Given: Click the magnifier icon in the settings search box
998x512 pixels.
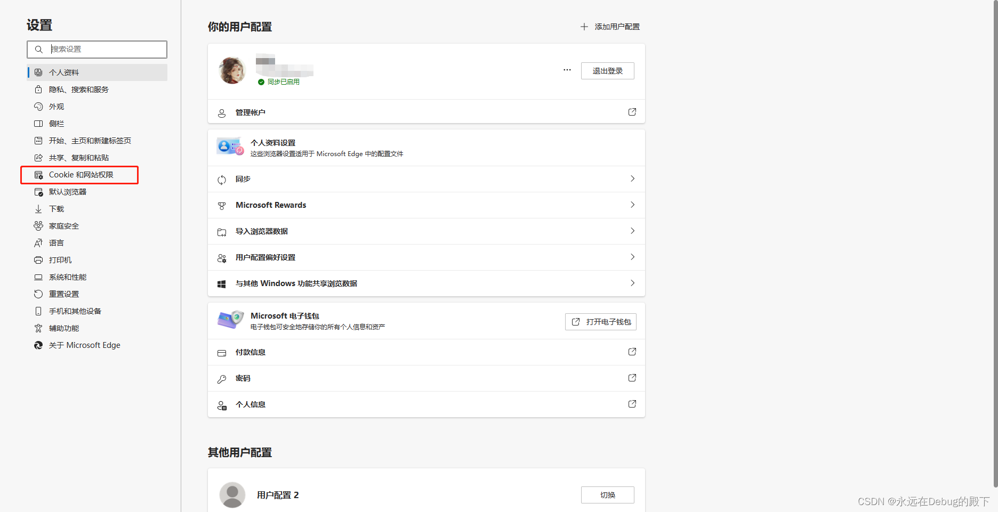Looking at the screenshot, I should click(x=38, y=49).
